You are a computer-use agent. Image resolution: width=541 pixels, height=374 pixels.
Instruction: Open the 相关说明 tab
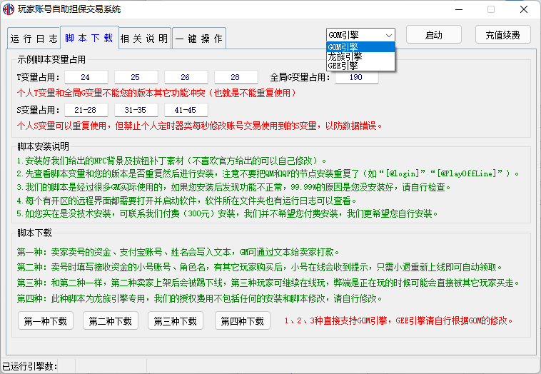click(x=145, y=39)
